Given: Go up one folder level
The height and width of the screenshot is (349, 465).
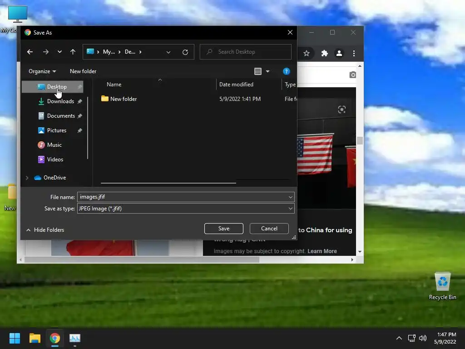Looking at the screenshot, I should click(x=73, y=52).
